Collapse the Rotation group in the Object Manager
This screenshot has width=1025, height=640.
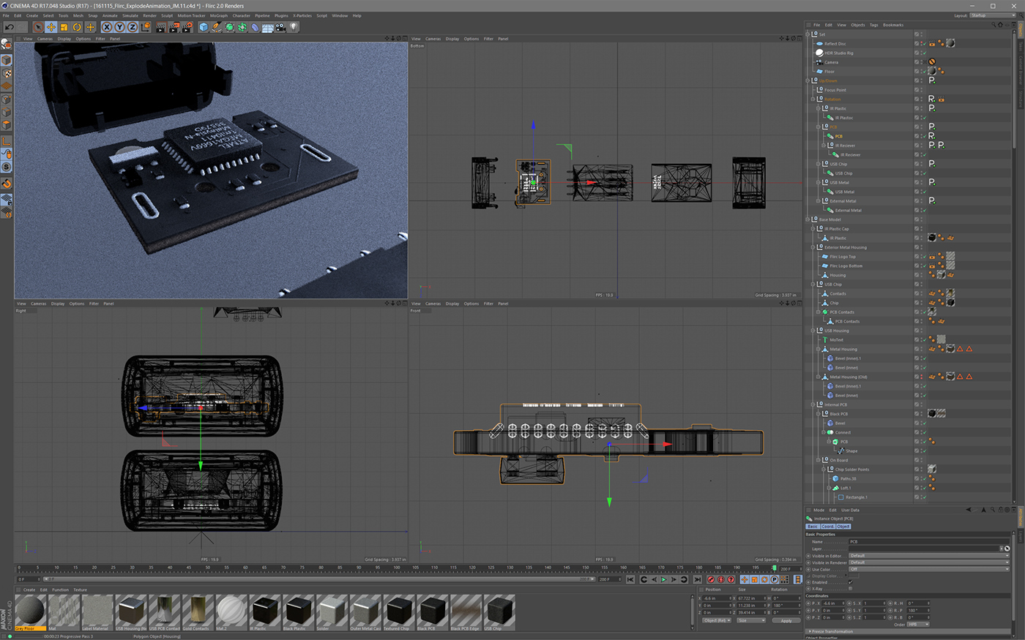813,99
